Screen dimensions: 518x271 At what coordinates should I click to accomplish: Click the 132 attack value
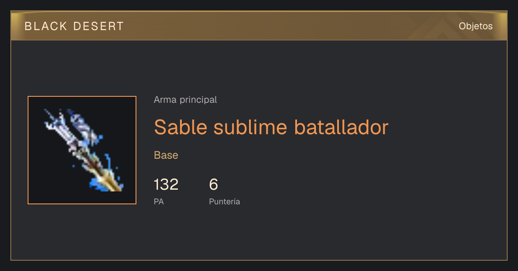(x=166, y=185)
